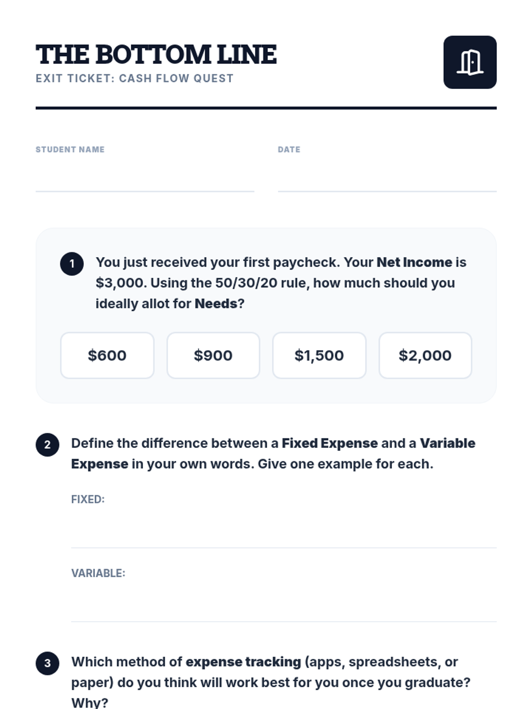Click the FIXED answer line
The width and height of the screenshot is (532, 709).
284,532
